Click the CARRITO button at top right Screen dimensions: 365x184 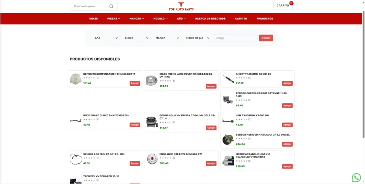coord(283,6)
